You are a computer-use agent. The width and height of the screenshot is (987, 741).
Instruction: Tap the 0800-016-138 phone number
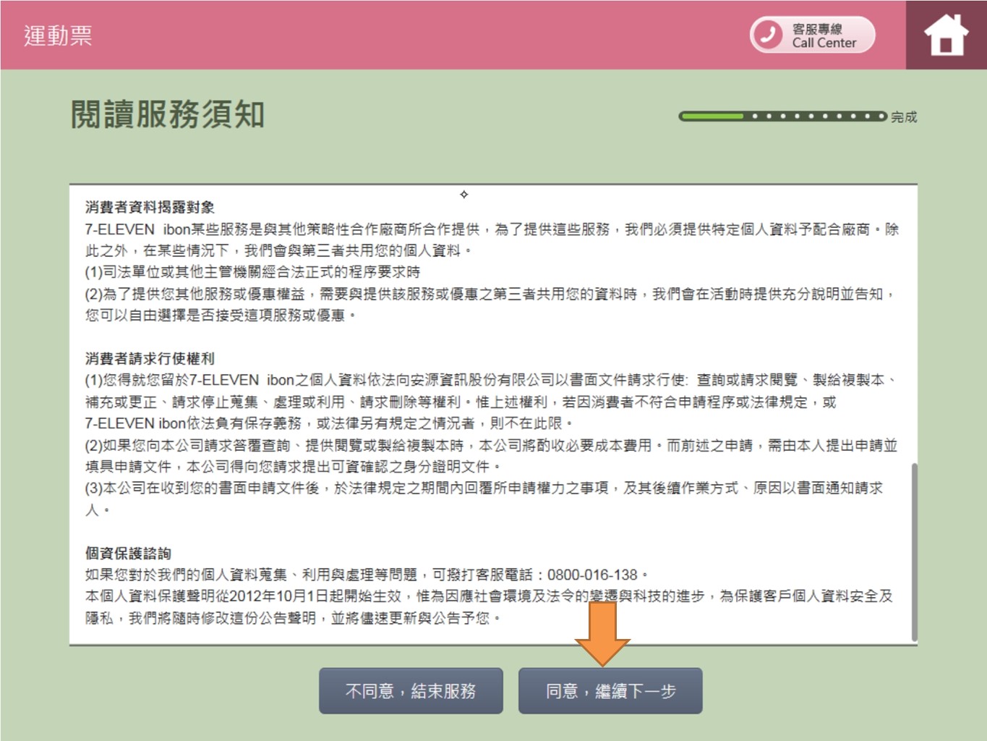tap(591, 575)
